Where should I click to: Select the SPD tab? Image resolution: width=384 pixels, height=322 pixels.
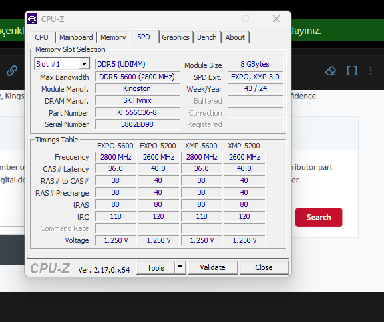coord(144,37)
